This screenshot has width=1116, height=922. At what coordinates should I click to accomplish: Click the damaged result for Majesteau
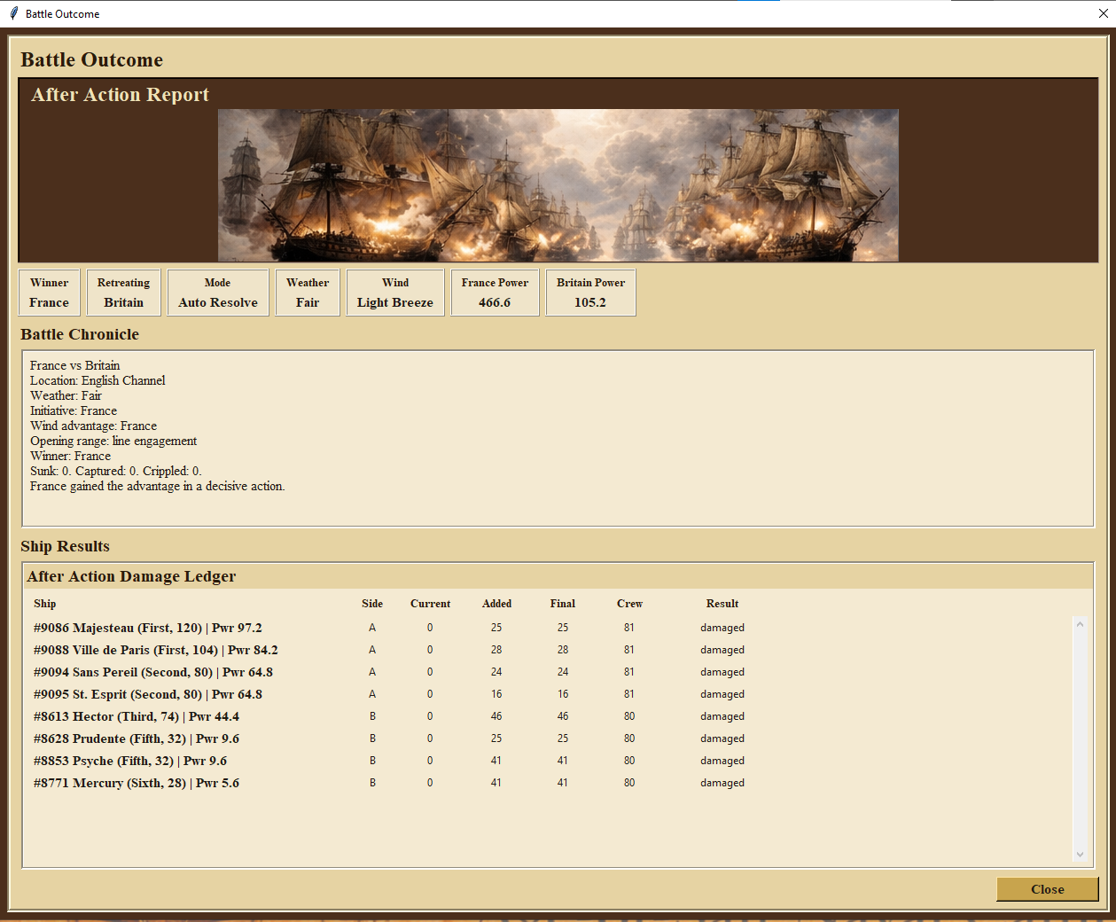point(722,628)
